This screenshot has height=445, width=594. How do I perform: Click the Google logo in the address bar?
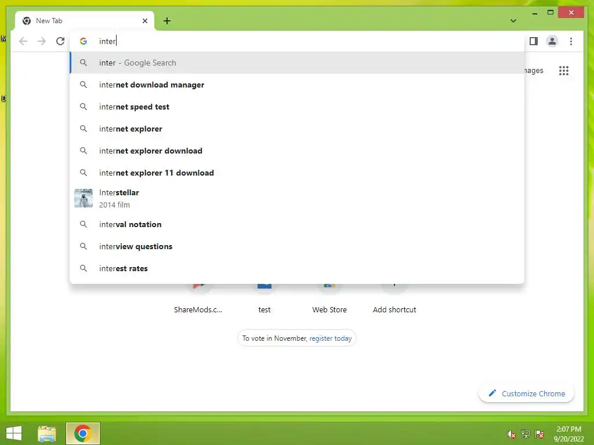coord(84,41)
